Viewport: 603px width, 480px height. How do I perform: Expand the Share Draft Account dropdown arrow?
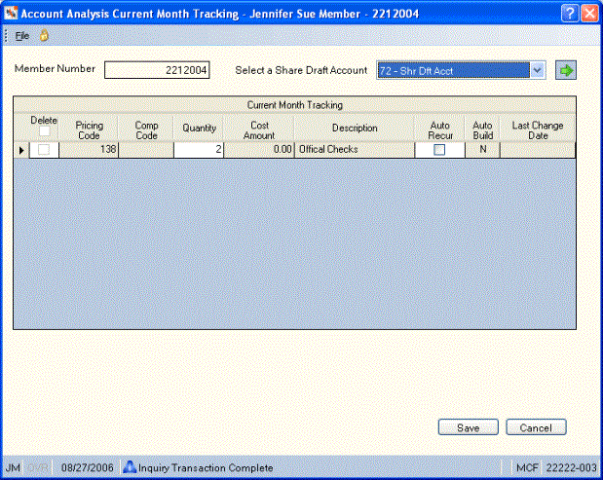[x=537, y=71]
